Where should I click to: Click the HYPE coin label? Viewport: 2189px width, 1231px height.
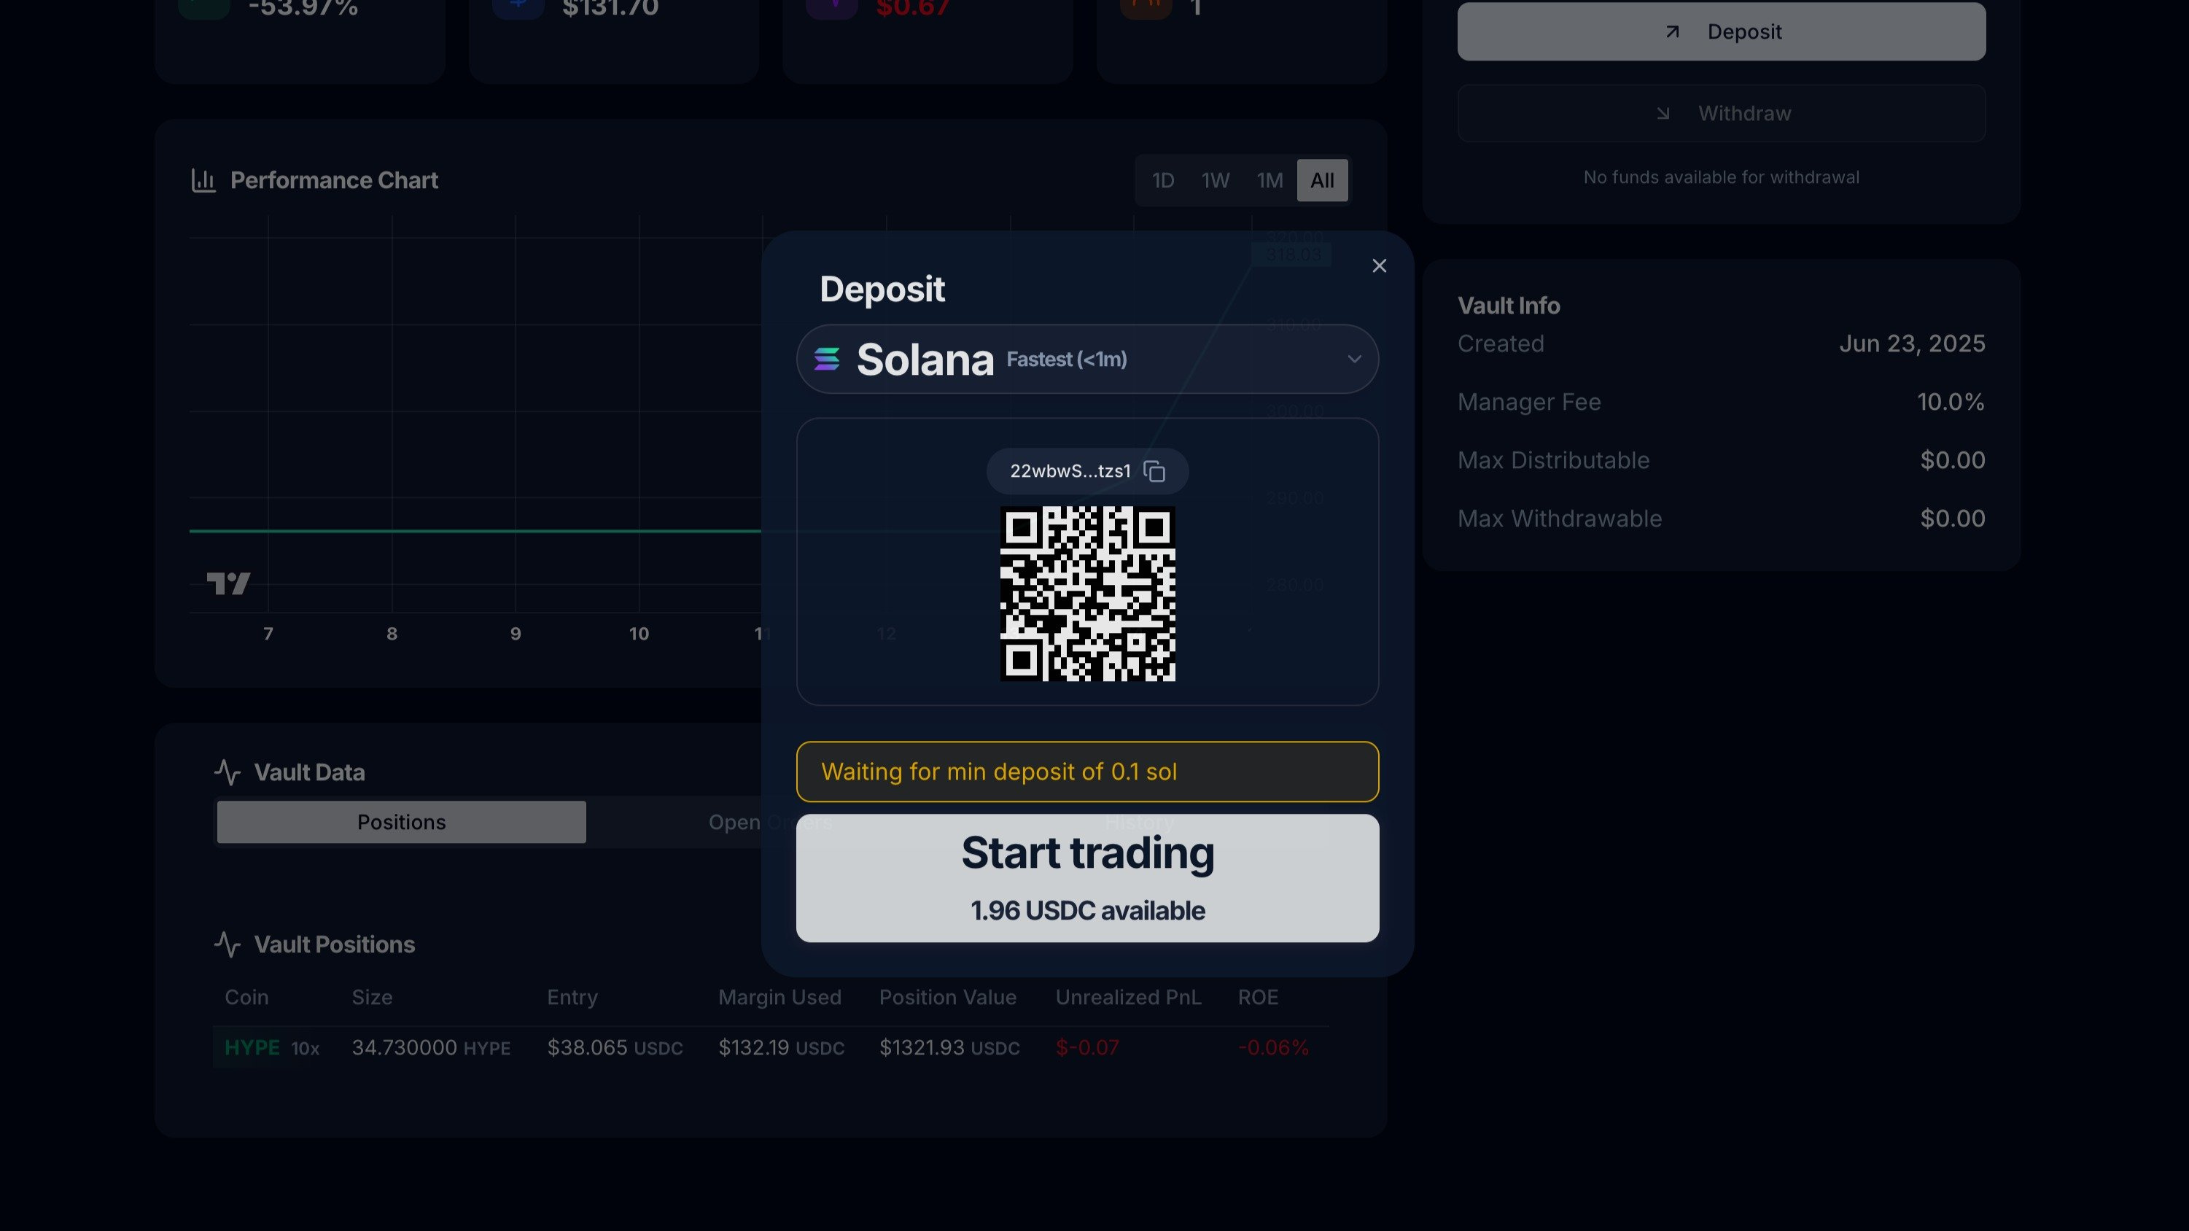tap(252, 1047)
